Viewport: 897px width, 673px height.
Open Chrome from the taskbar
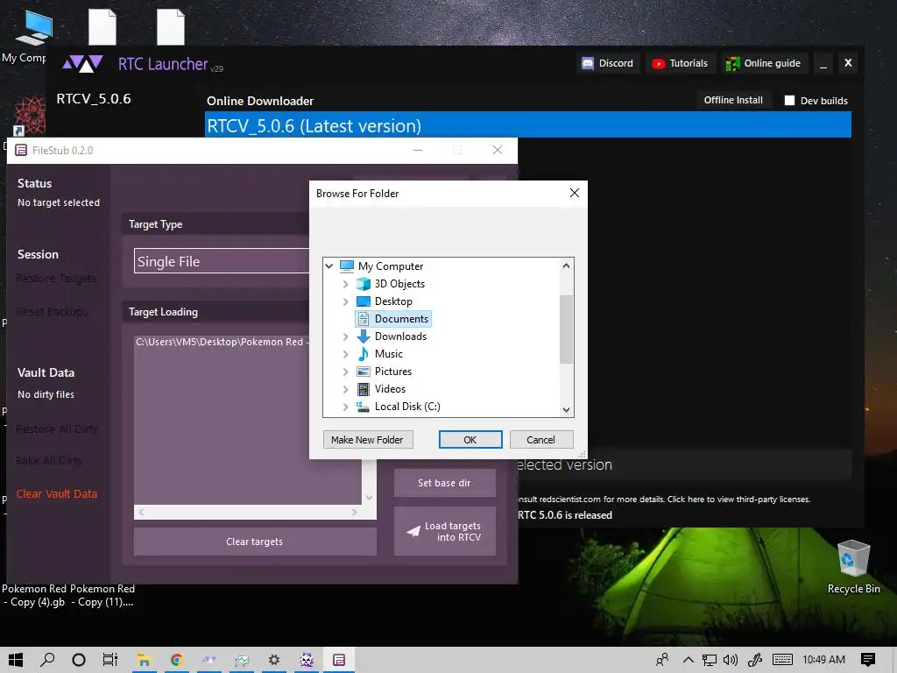point(177,660)
